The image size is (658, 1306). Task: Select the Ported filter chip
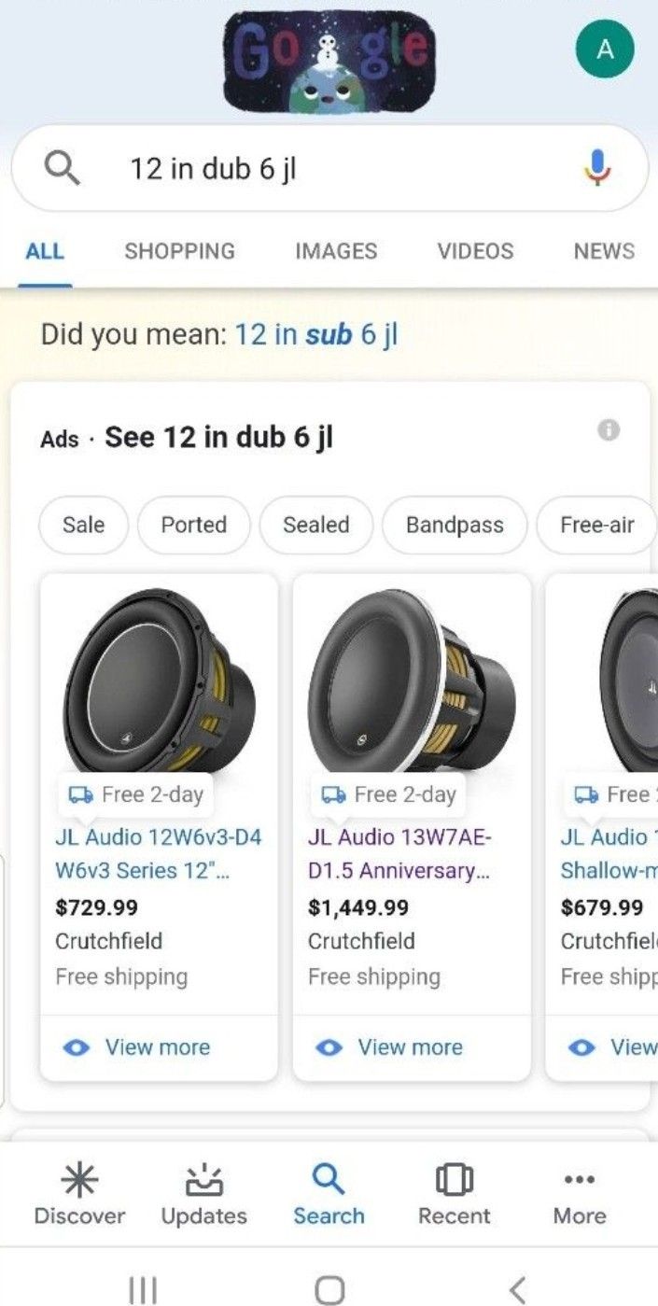tap(194, 525)
